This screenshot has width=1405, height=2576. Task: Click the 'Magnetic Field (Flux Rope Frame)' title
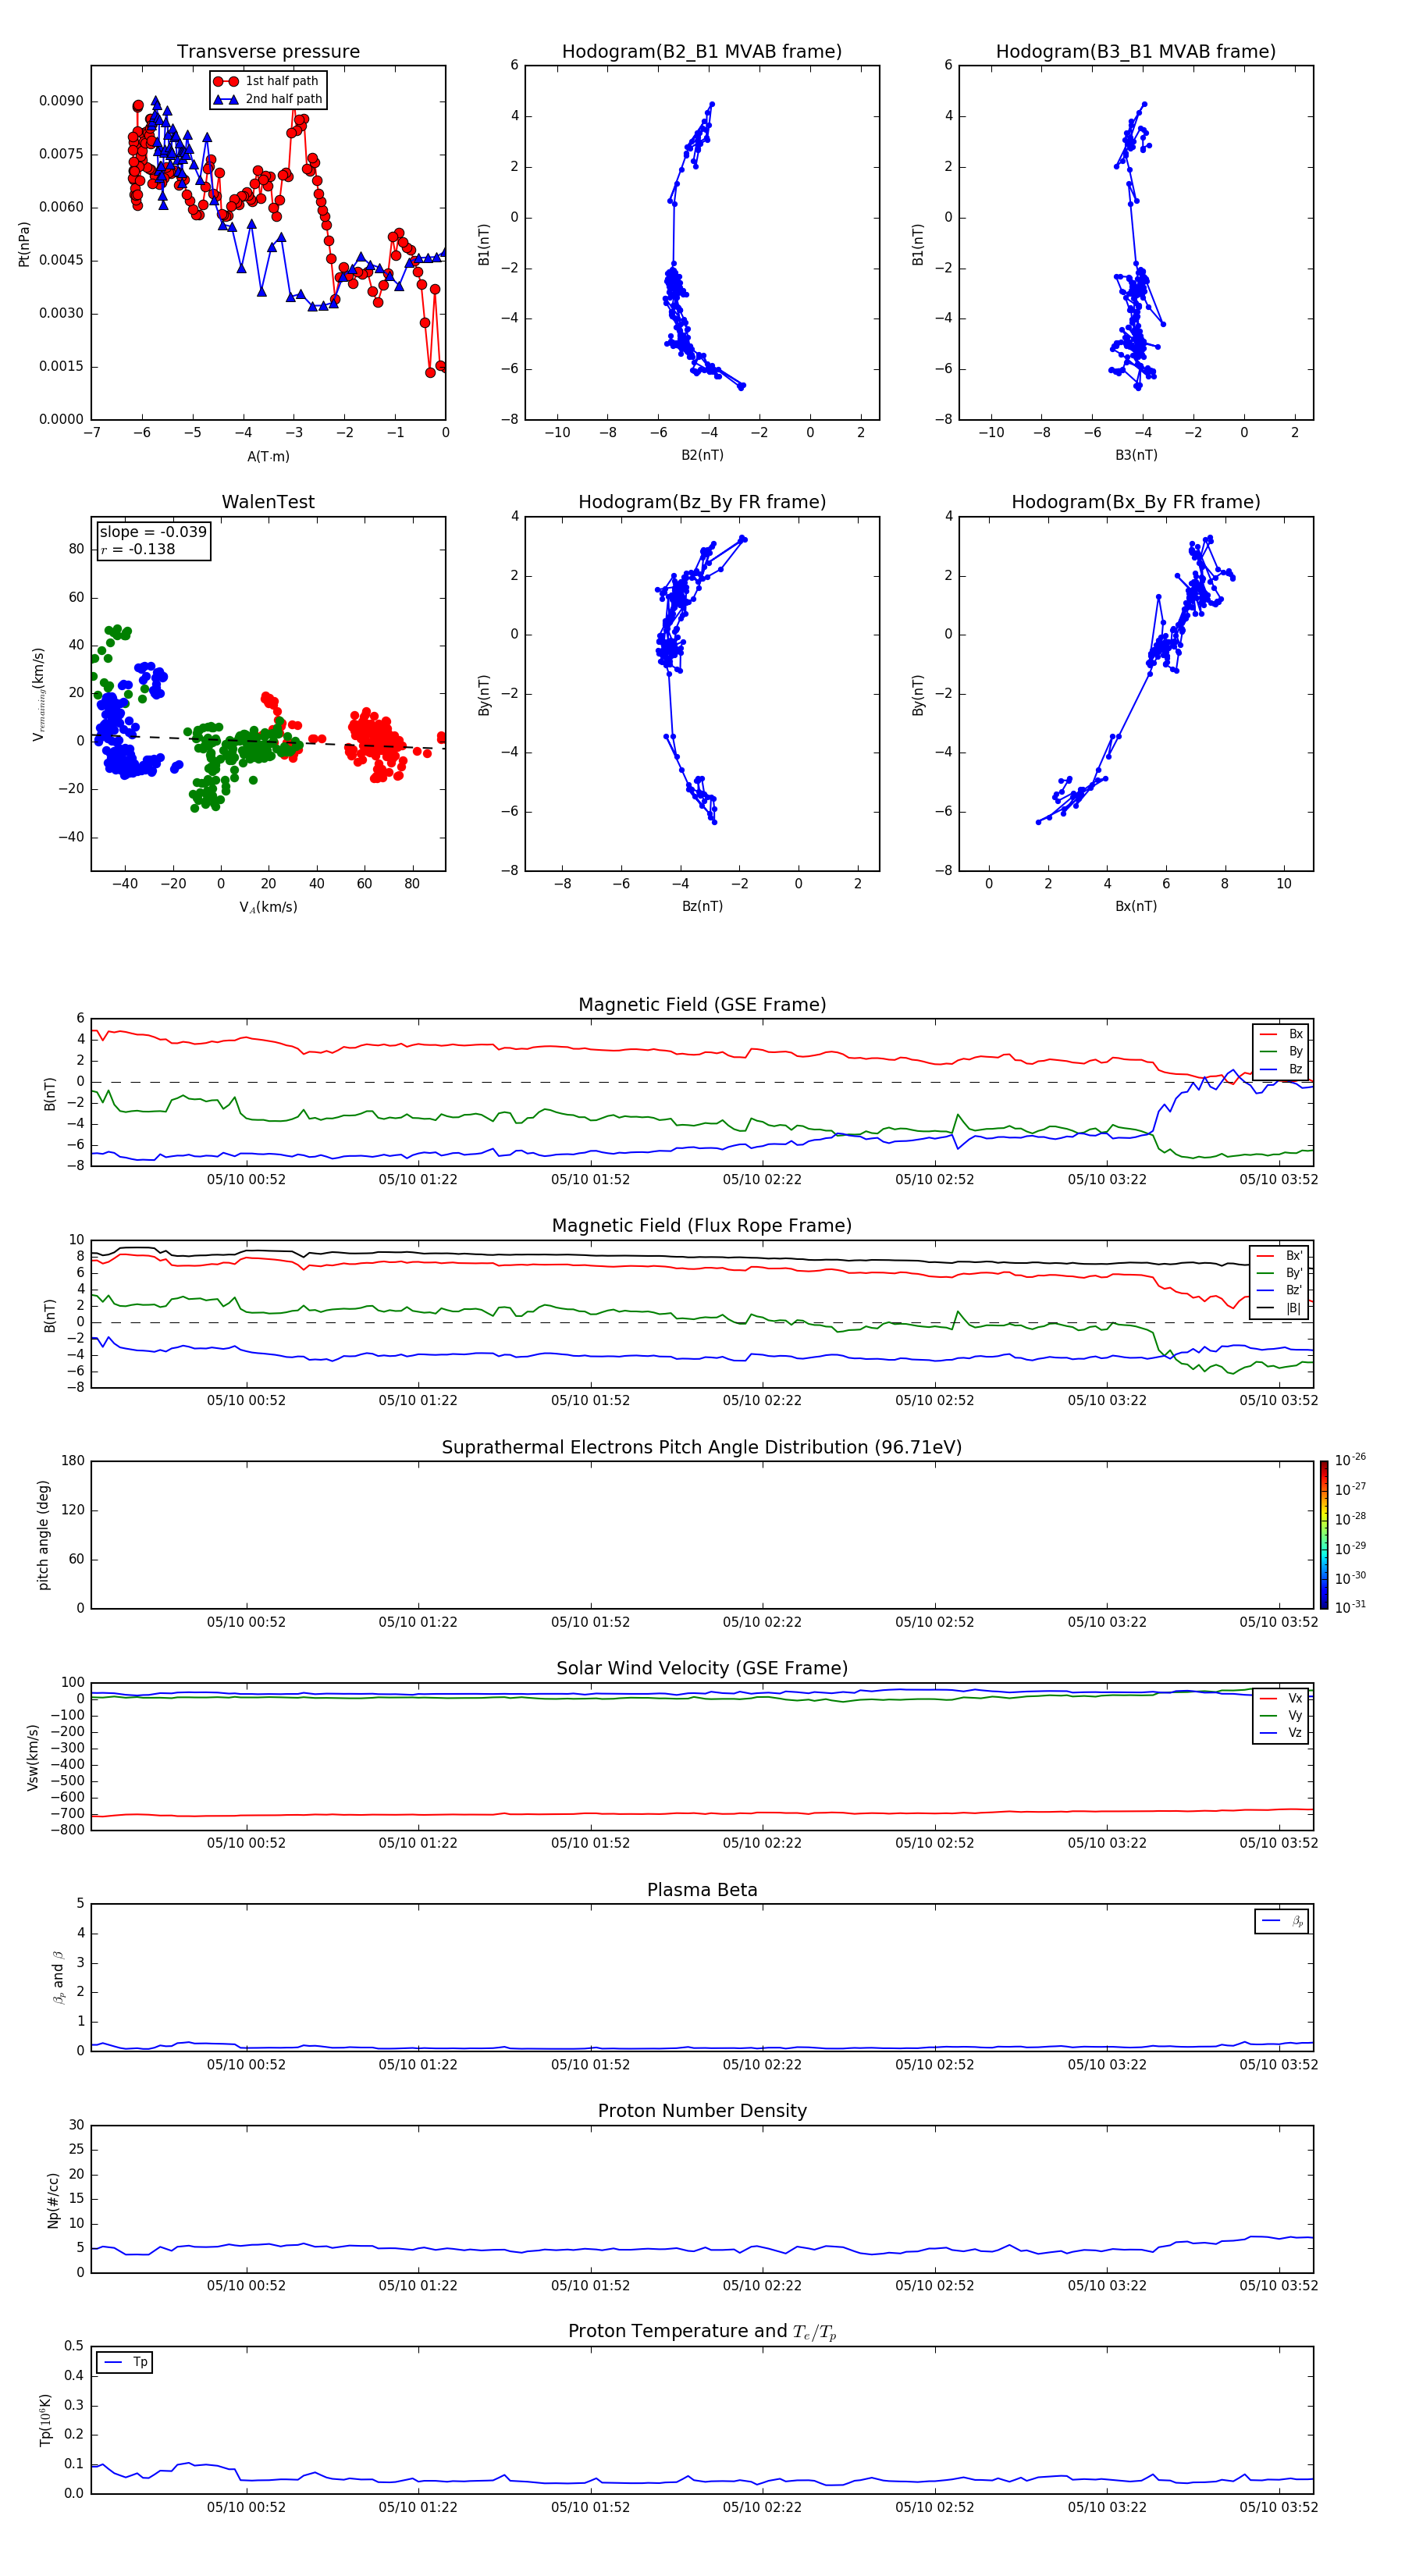pos(702,1226)
